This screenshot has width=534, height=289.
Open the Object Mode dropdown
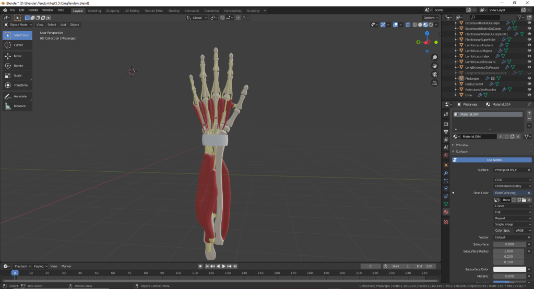(18, 24)
